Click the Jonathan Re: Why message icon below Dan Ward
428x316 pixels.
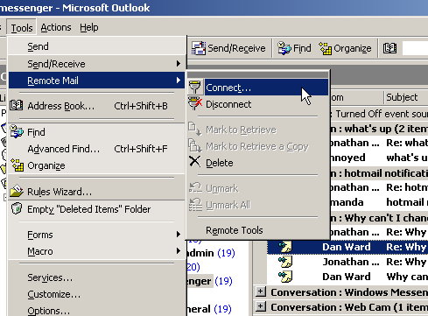click(285, 262)
